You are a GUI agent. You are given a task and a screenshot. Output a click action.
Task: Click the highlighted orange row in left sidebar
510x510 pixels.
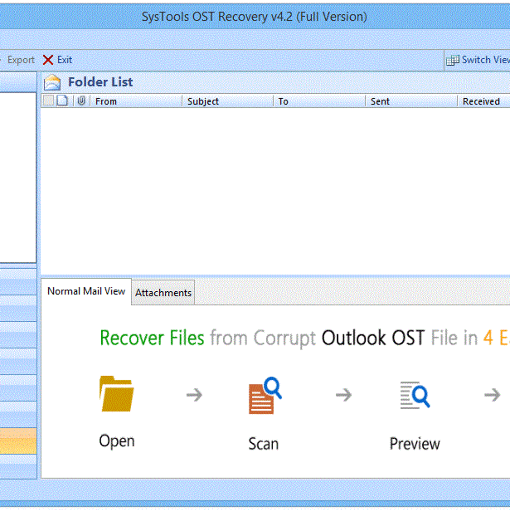tap(18, 441)
